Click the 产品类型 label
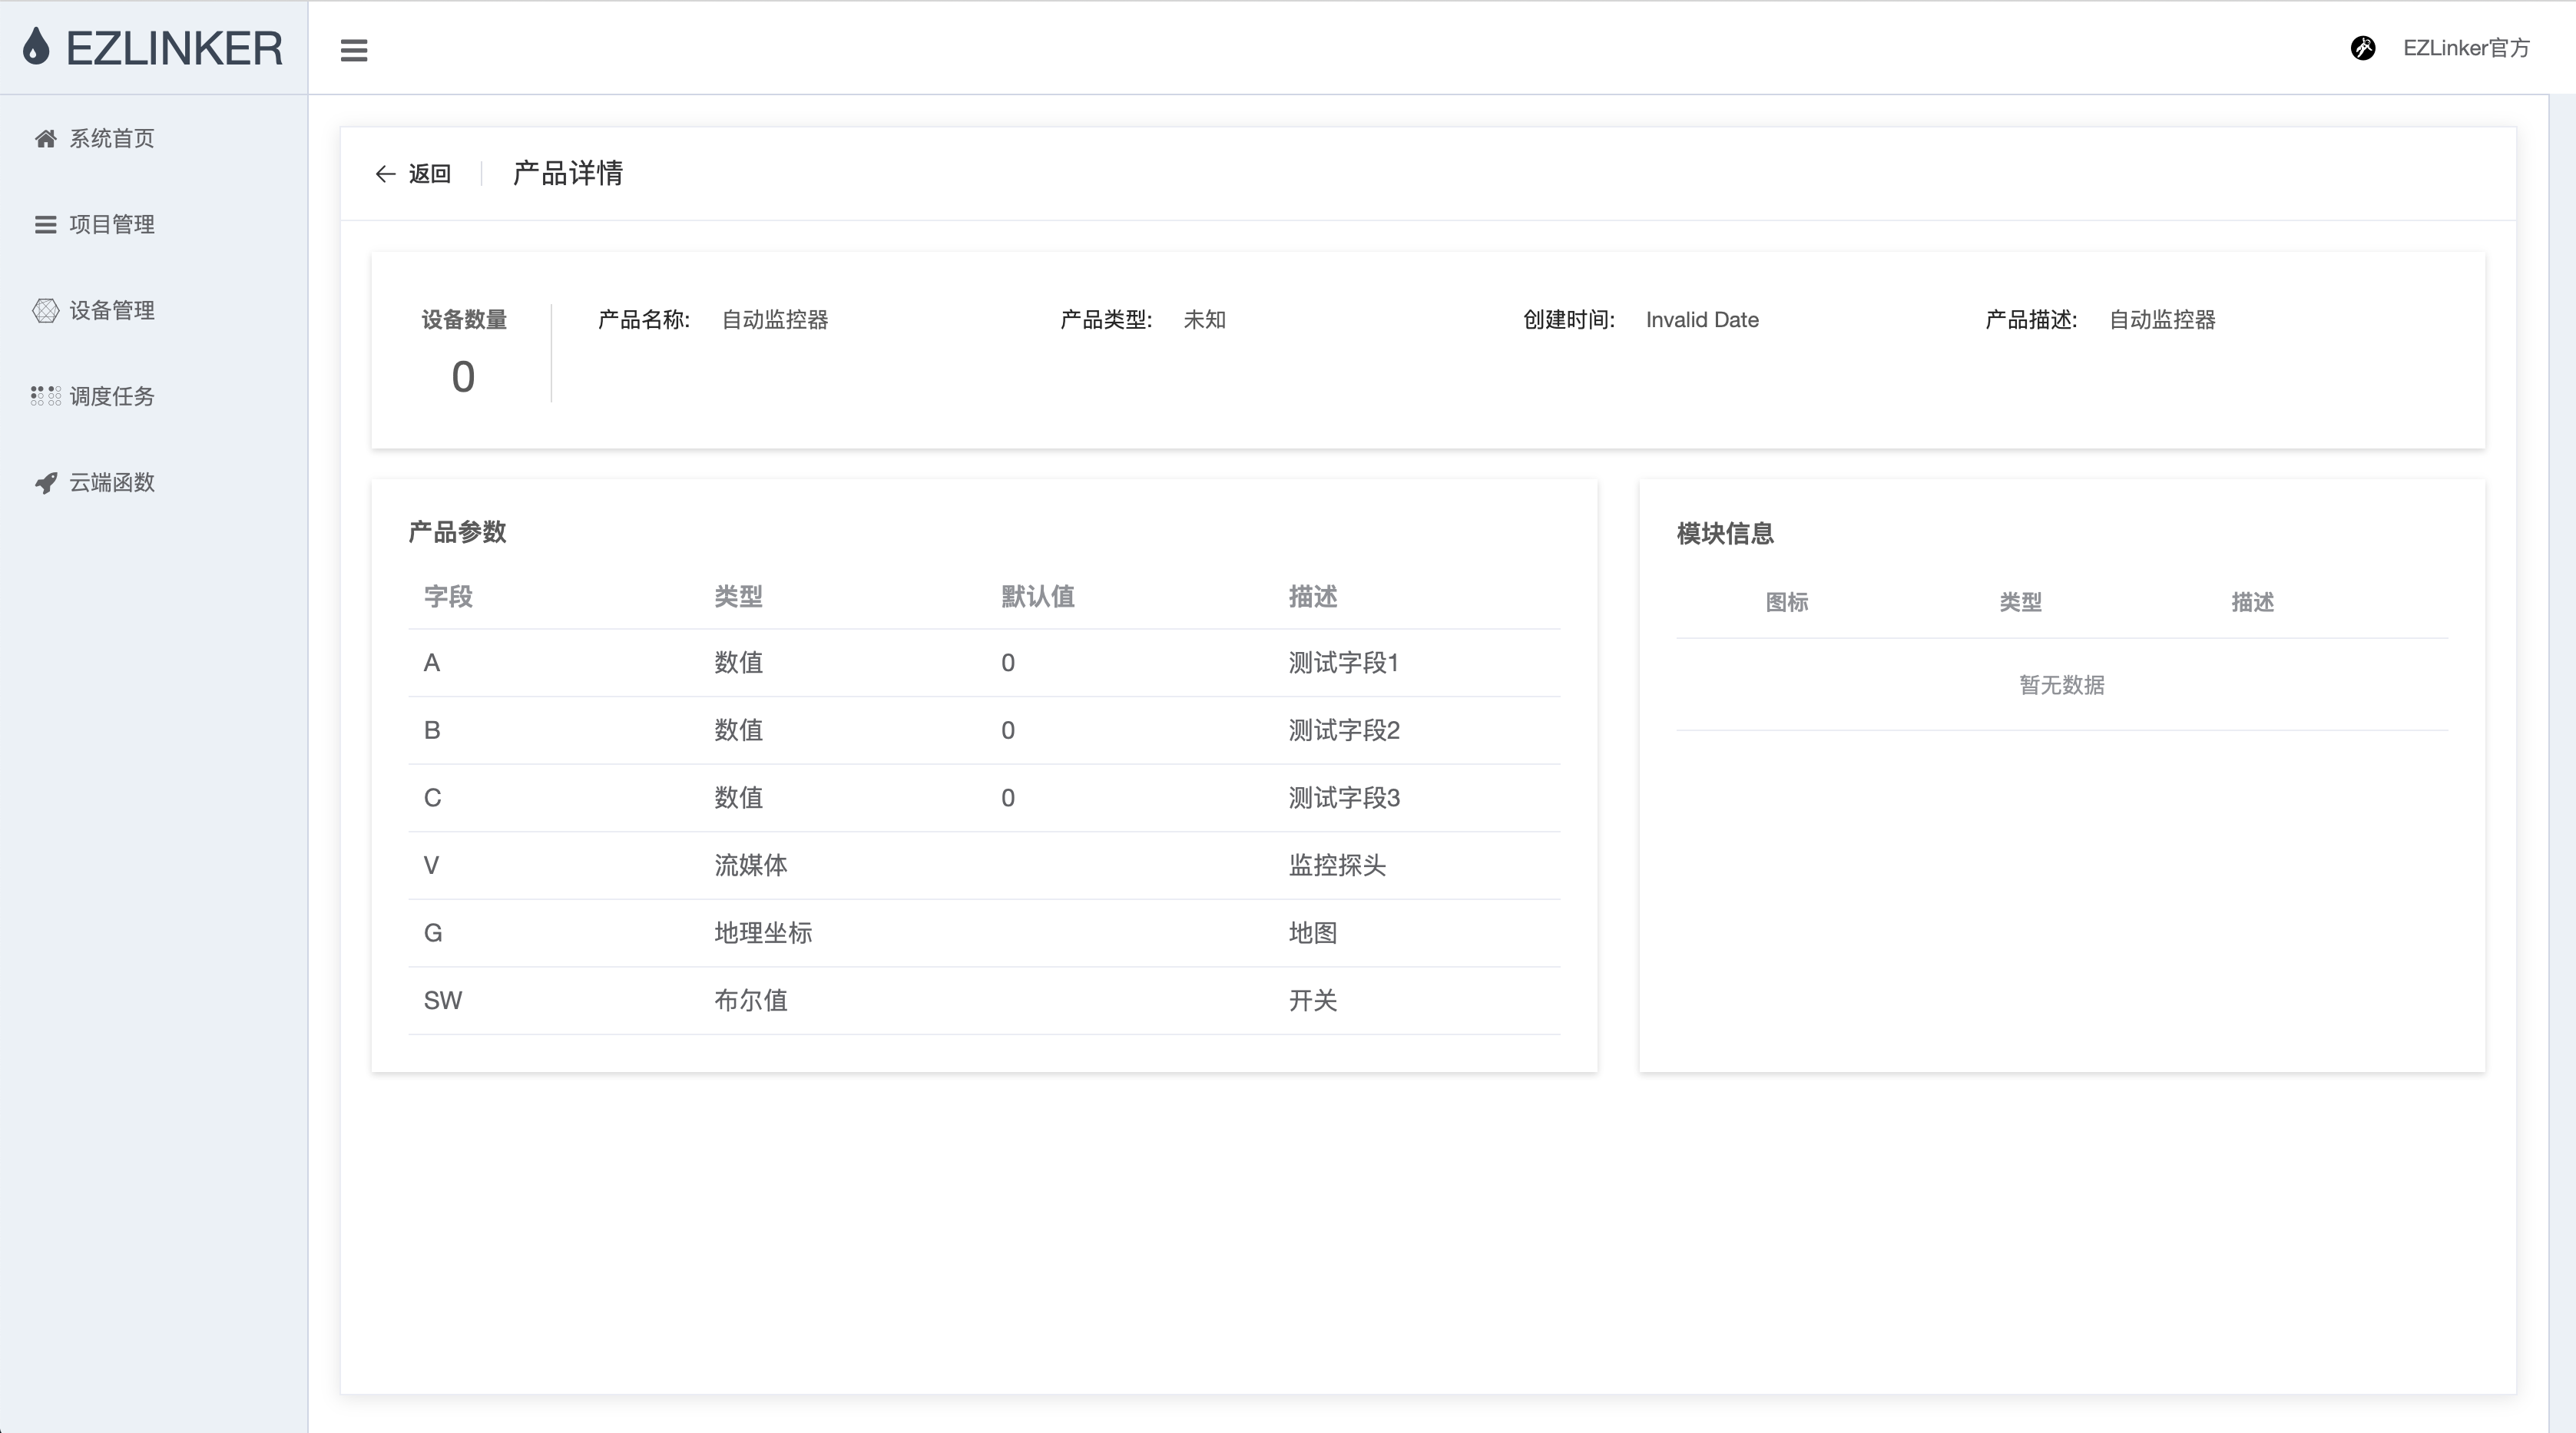The image size is (2576, 1433). click(x=1106, y=320)
